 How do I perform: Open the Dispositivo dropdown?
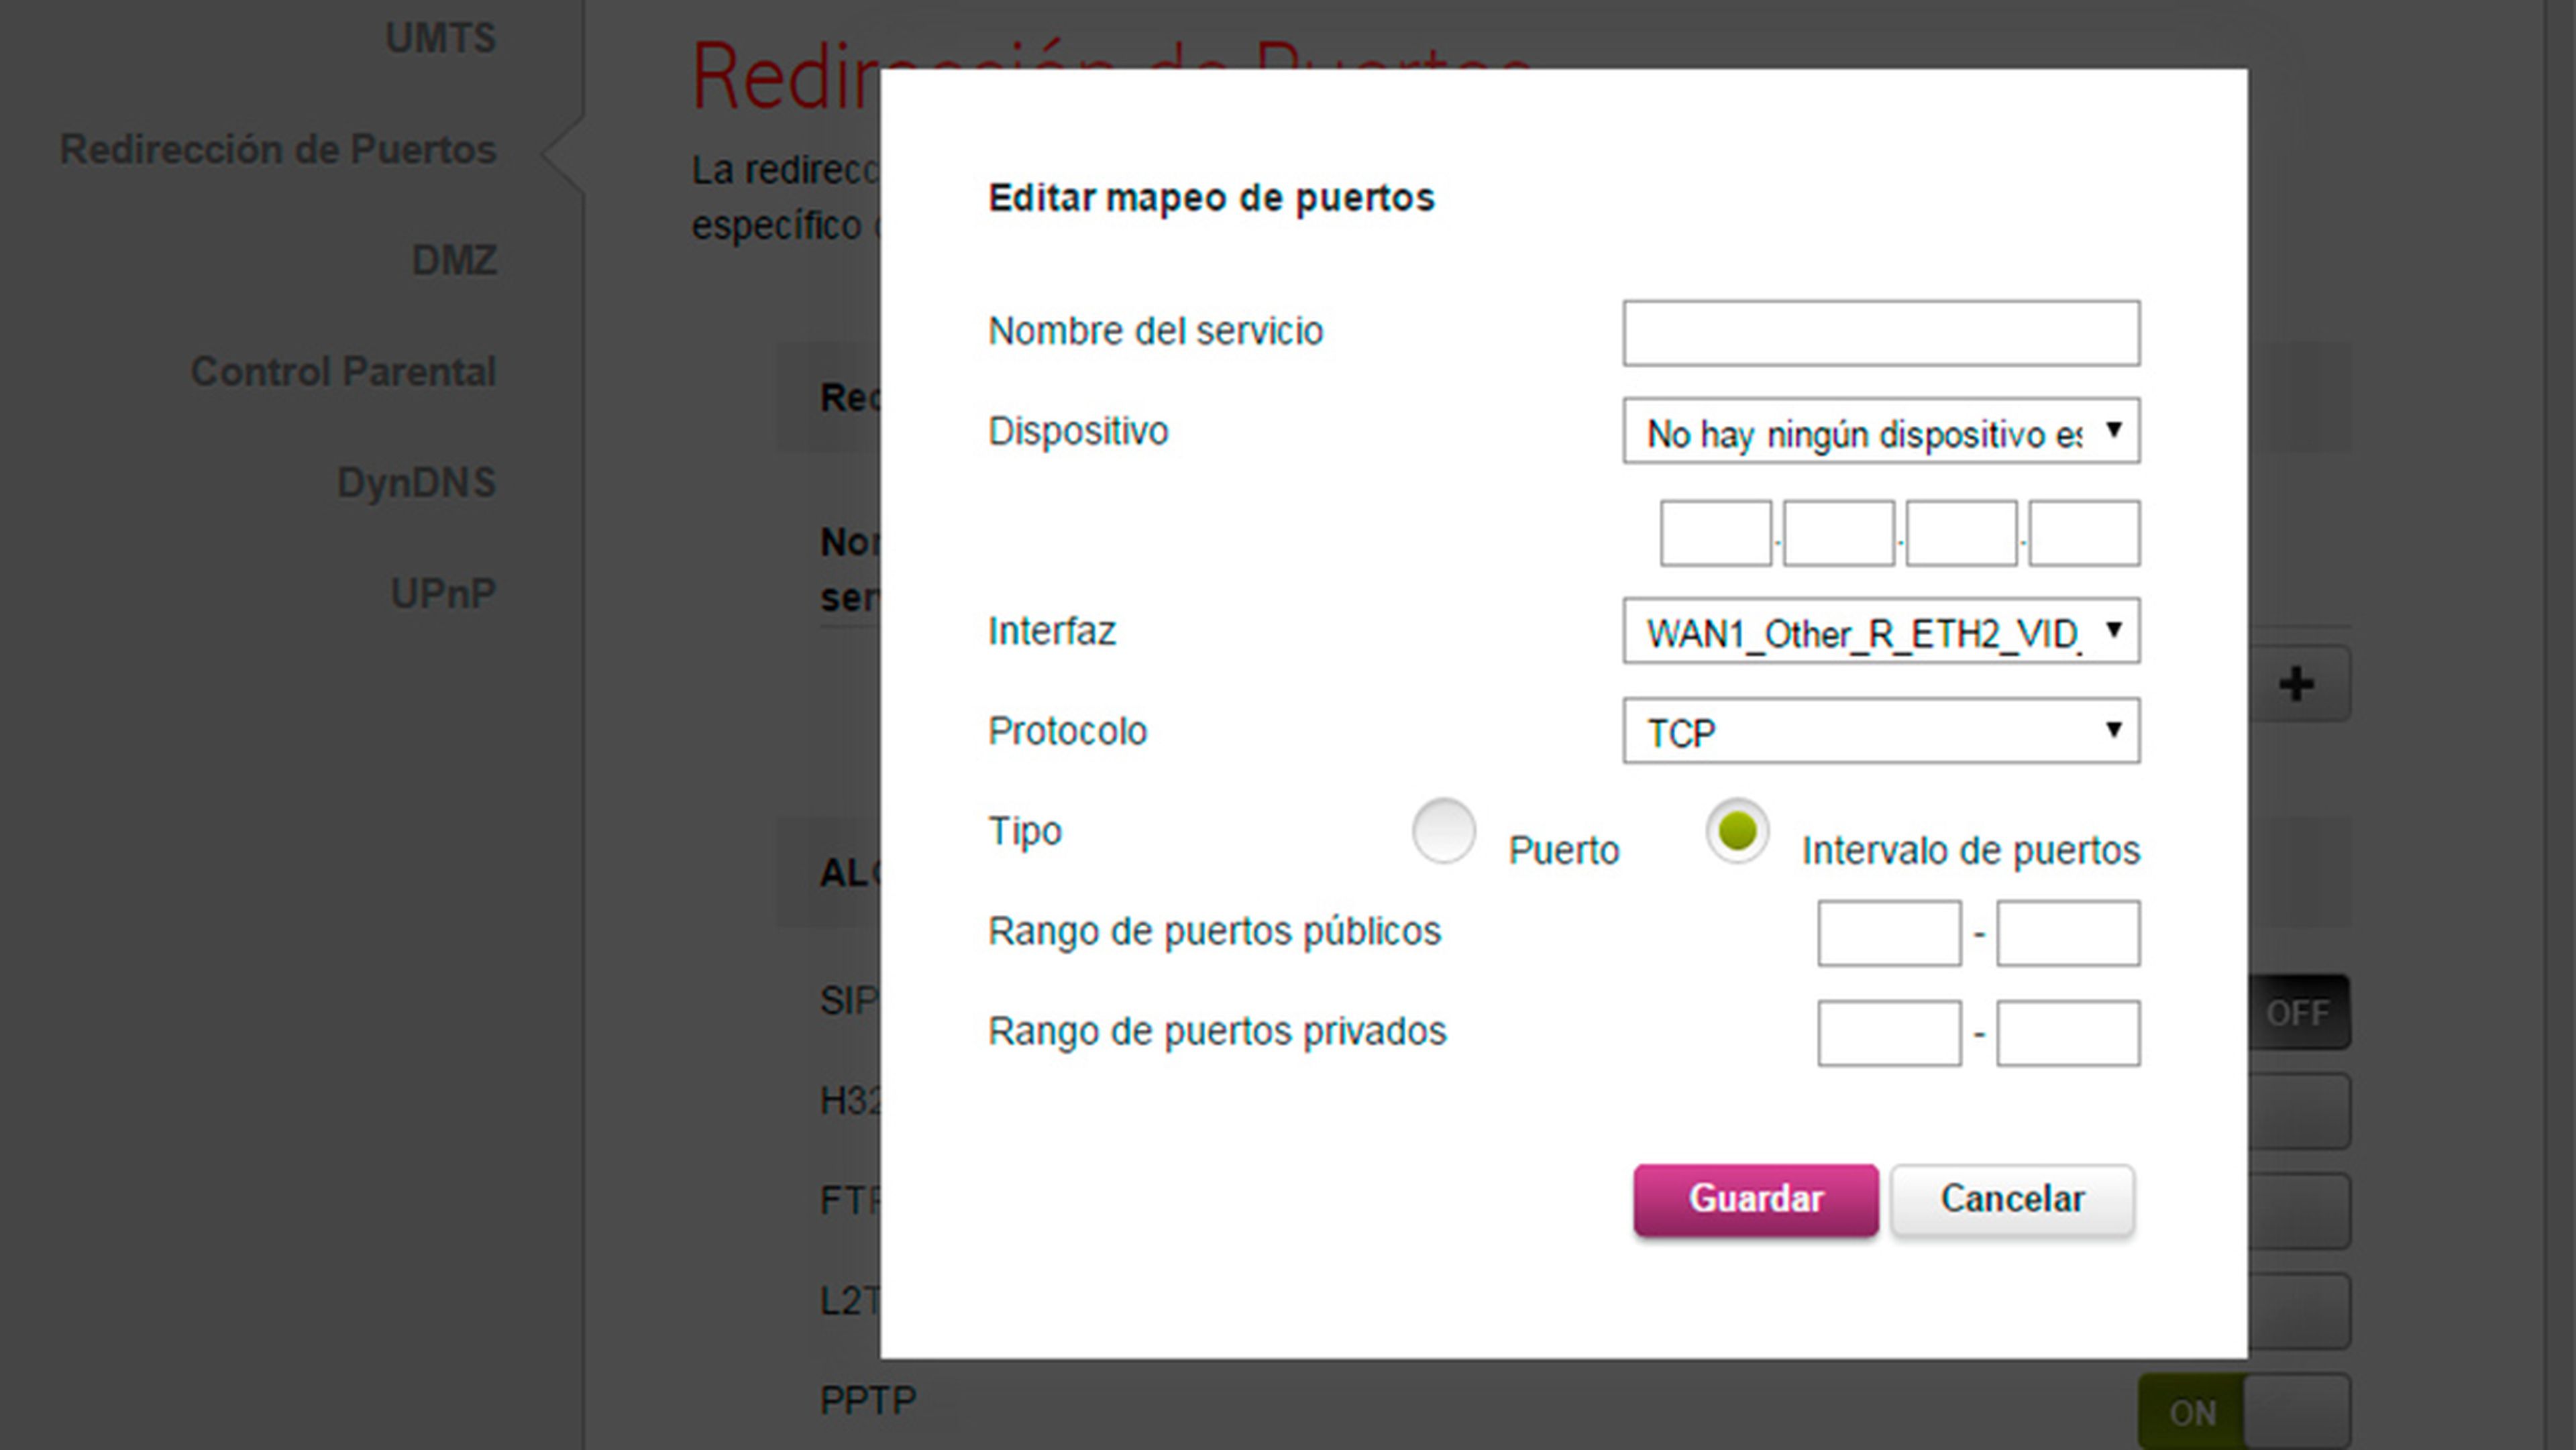pos(1881,431)
